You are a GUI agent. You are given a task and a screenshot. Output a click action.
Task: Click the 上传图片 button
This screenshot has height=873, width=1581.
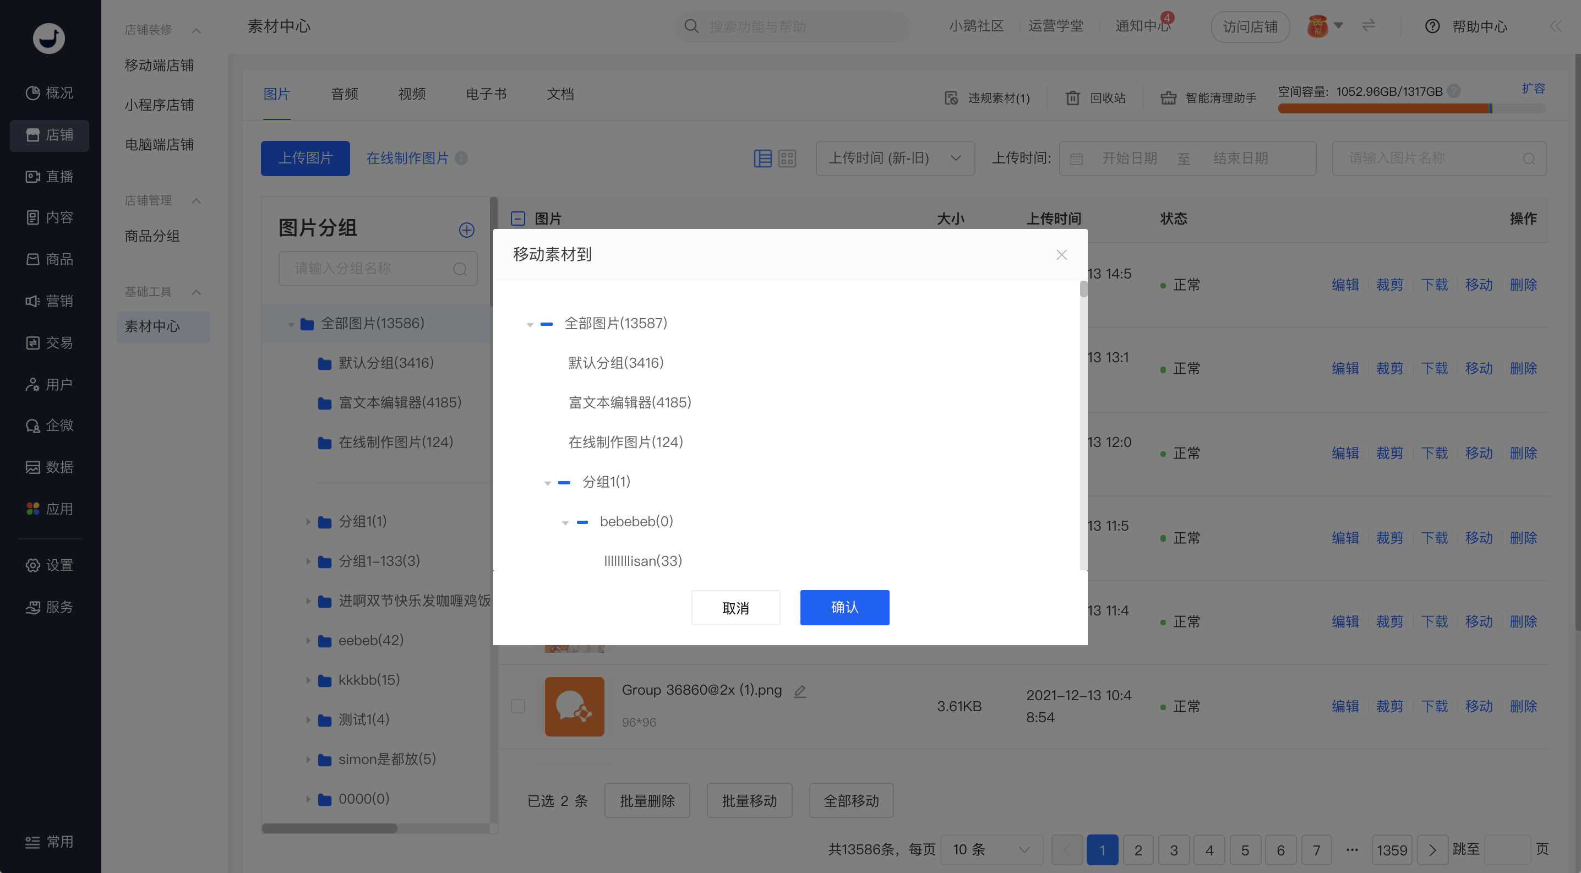click(305, 159)
